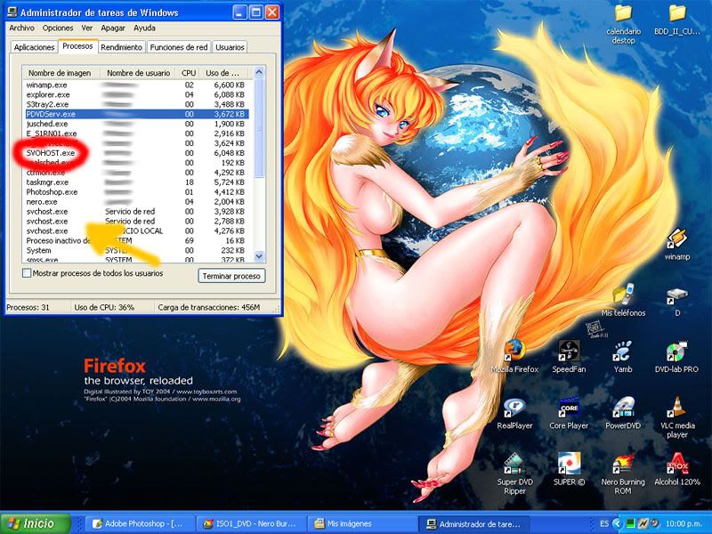Image resolution: width=712 pixels, height=534 pixels.
Task: Select the nero.exe process row
Action: pos(137,202)
